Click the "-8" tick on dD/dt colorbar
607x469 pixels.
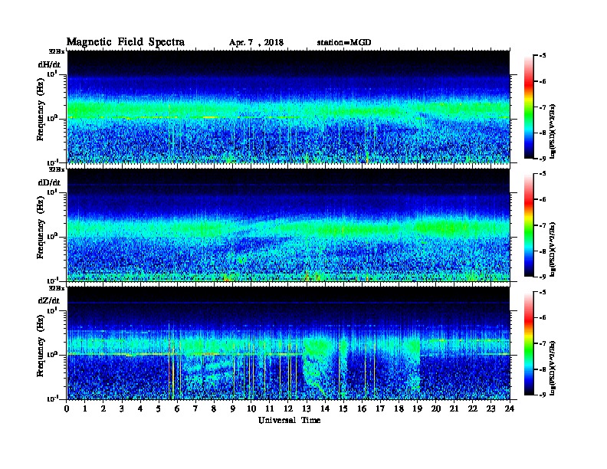(543, 251)
